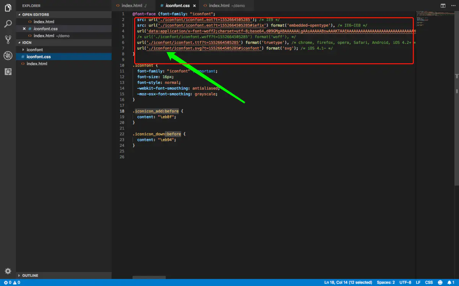Open the Manage gear icon
The height and width of the screenshot is (286, 459).
(8, 271)
